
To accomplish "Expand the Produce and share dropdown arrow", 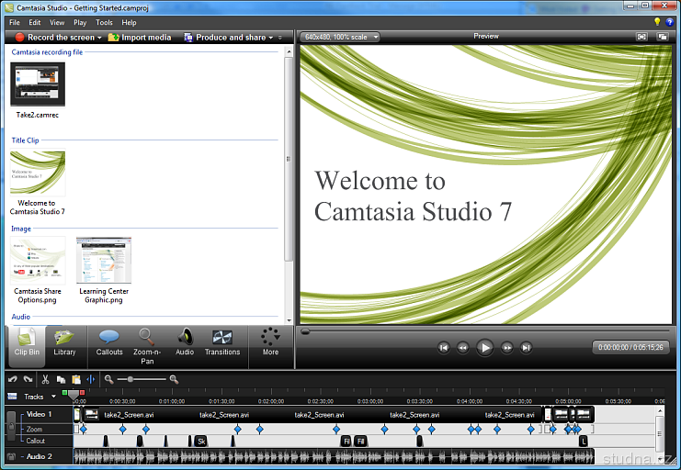I will coord(270,38).
